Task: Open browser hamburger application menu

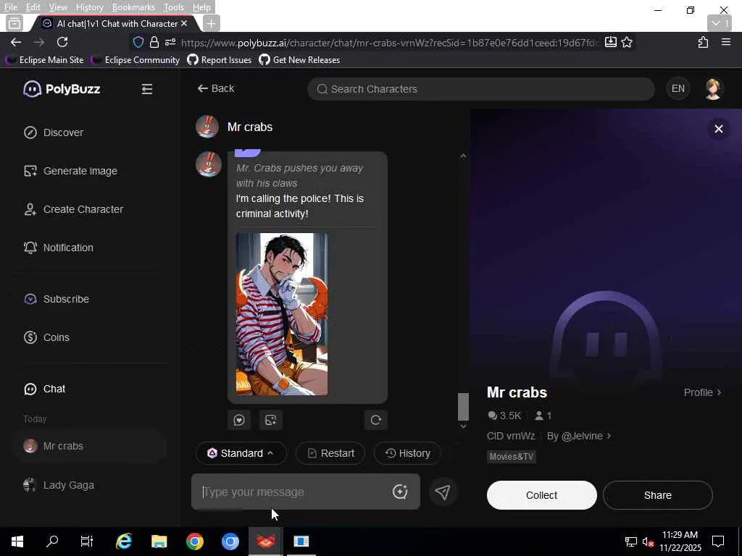Action: click(x=726, y=42)
